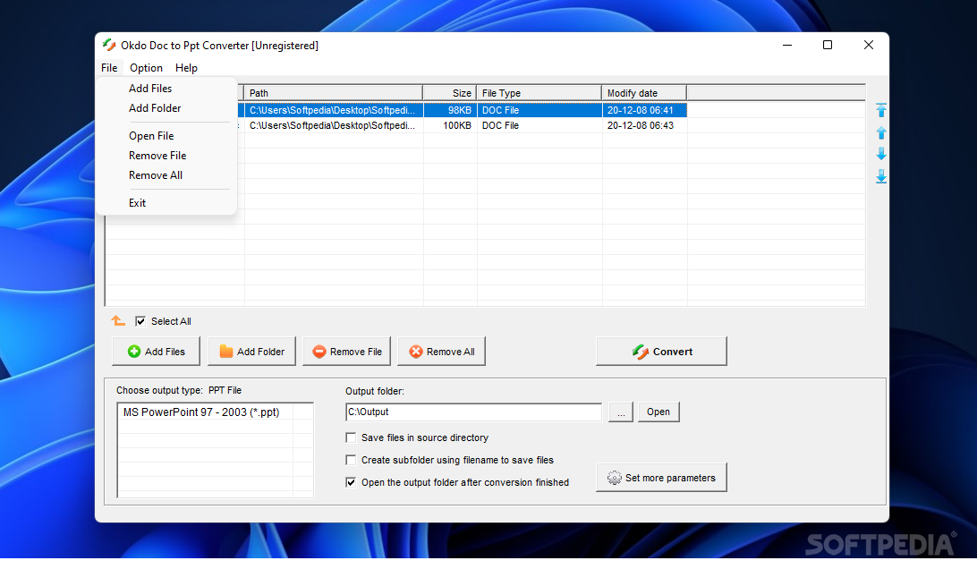Sort by Modify date column header
Screen dimensions: 977x569
click(644, 93)
